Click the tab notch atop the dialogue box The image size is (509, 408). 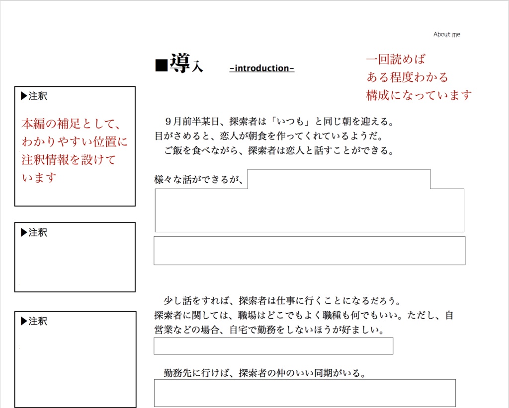coord(339,179)
